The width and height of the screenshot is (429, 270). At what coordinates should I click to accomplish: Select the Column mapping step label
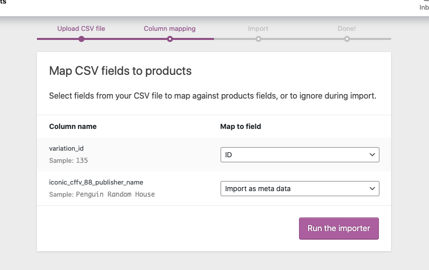170,29
